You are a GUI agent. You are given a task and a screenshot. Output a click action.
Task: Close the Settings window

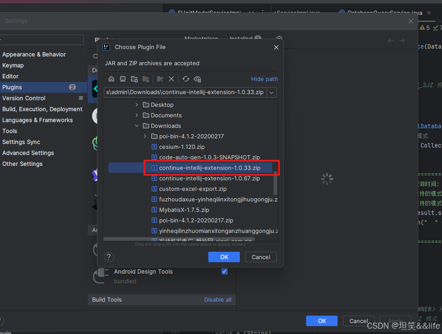coord(411,21)
